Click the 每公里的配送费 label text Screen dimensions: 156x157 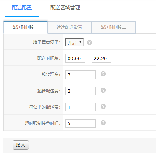pos(44,107)
